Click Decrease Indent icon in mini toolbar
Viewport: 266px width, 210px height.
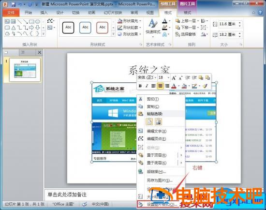(x=188, y=77)
